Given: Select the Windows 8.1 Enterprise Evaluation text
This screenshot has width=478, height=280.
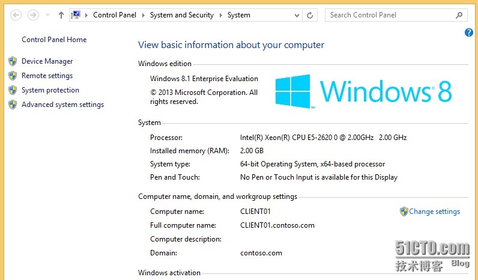Looking at the screenshot, I should (x=204, y=79).
